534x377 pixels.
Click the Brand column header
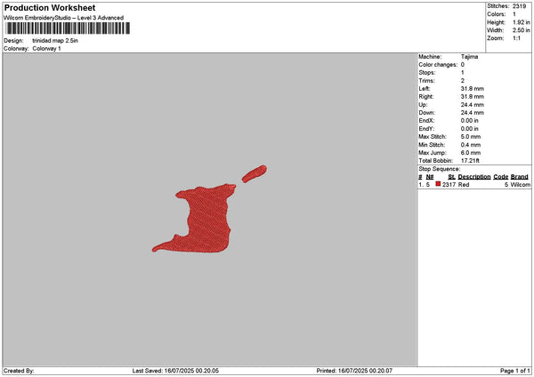tap(520, 177)
